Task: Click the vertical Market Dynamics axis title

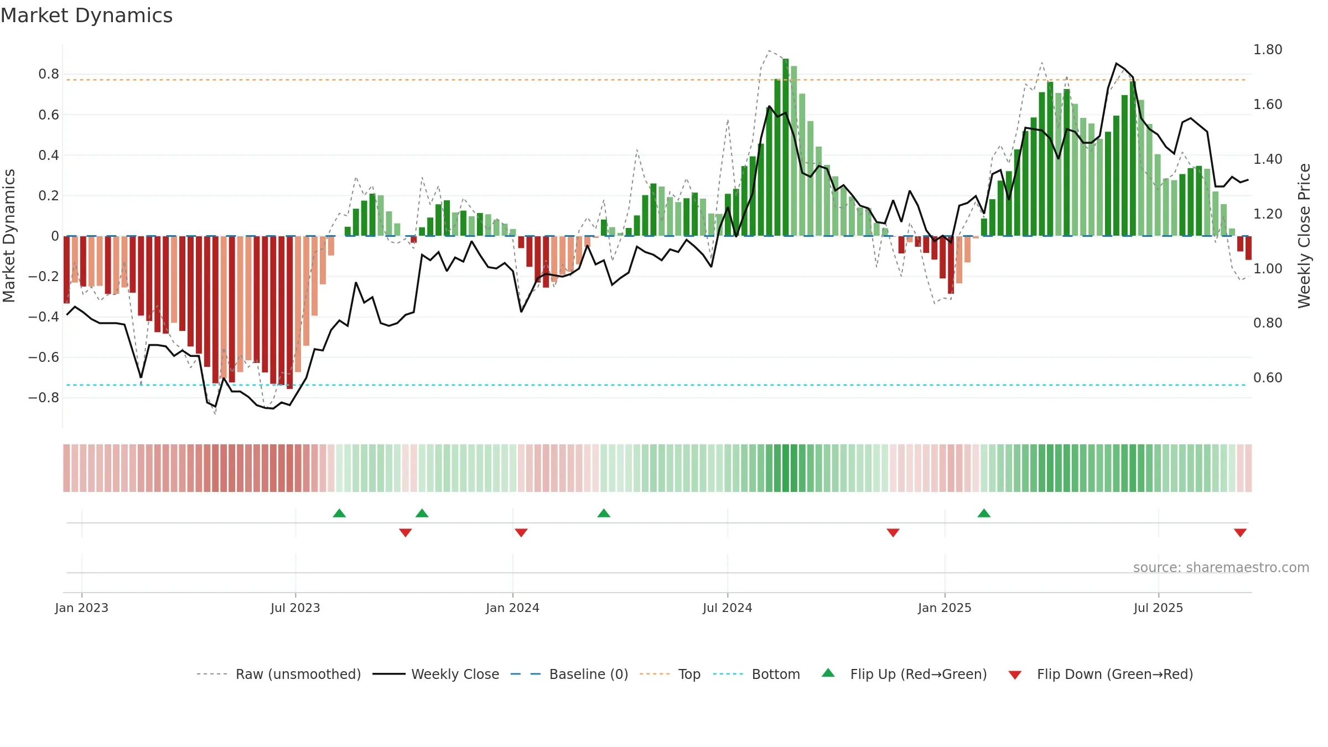Action: 9,236
